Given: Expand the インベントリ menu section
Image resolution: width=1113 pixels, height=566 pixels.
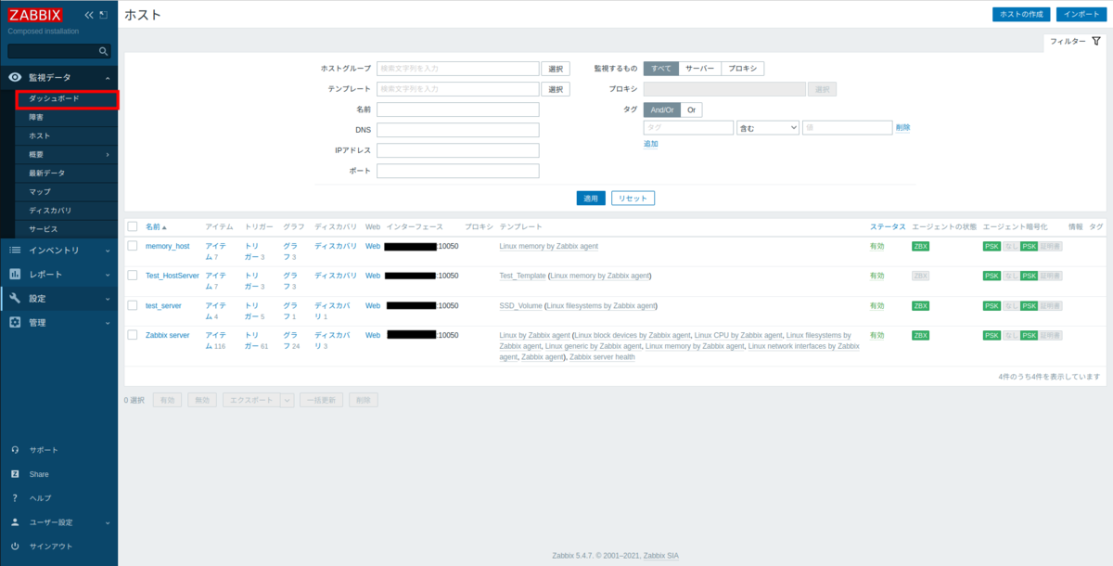Looking at the screenshot, I should click(x=108, y=251).
